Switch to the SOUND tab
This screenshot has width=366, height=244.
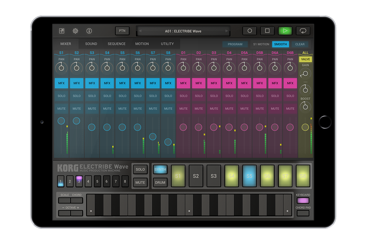(91, 44)
